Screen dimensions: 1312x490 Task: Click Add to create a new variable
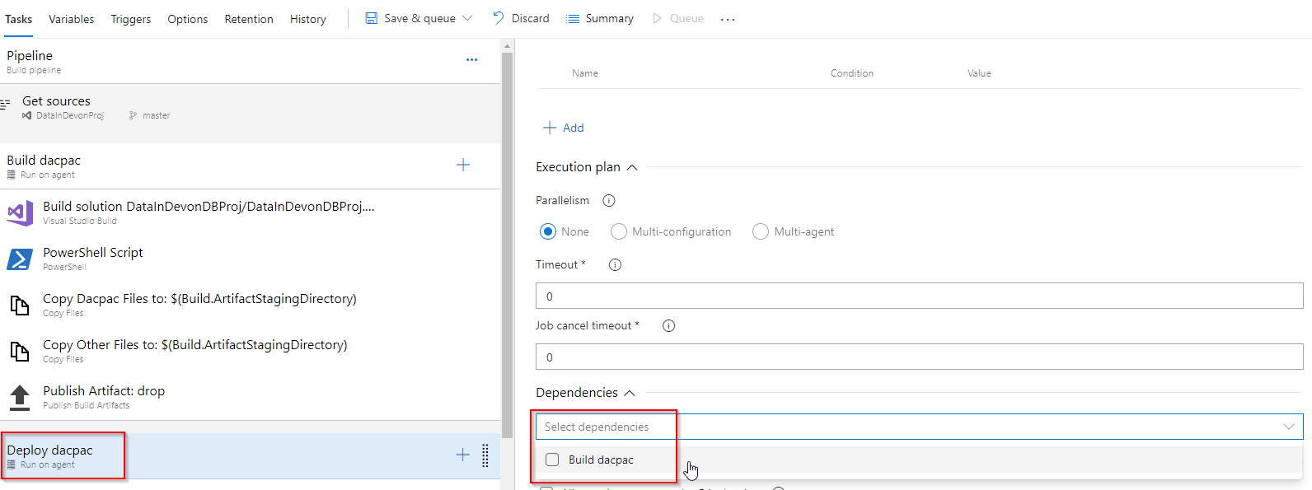click(x=564, y=128)
